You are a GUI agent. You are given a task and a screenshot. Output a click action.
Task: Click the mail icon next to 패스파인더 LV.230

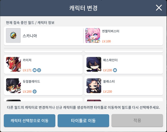pos(115,70)
